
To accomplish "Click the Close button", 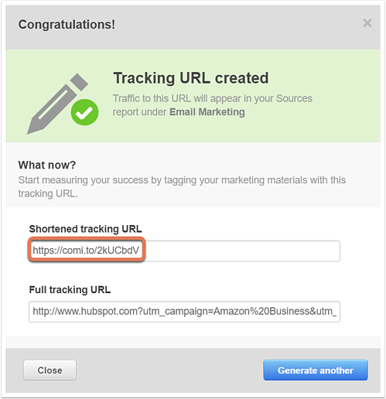I will 50,370.
